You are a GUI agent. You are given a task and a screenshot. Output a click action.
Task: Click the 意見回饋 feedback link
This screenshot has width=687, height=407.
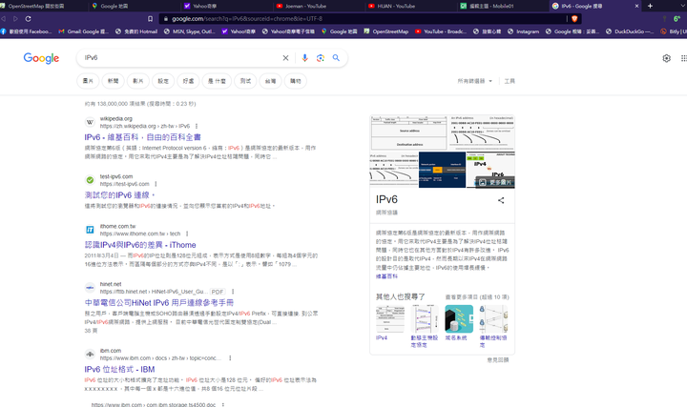point(498,360)
